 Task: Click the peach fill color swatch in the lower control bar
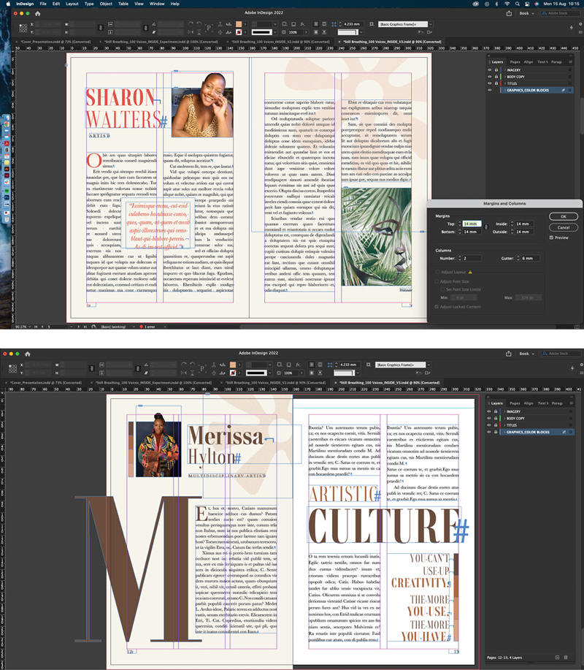coord(233,365)
